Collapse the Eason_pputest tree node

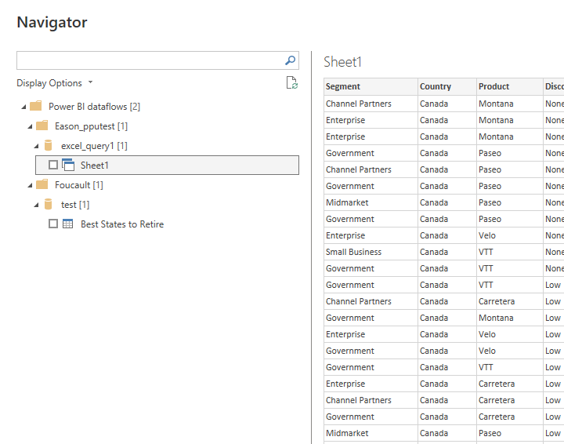click(x=31, y=126)
